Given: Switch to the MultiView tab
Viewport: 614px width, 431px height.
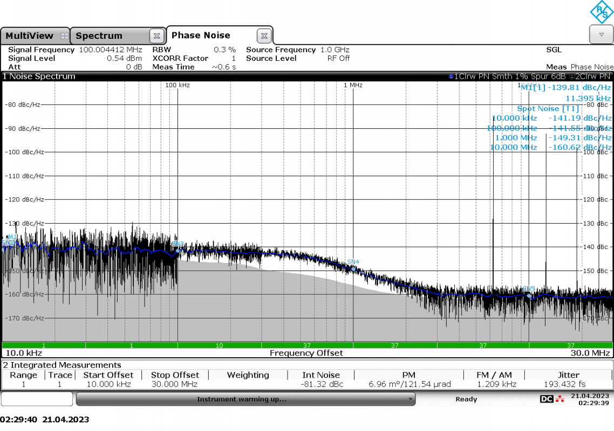Looking at the screenshot, I should tap(35, 36).
